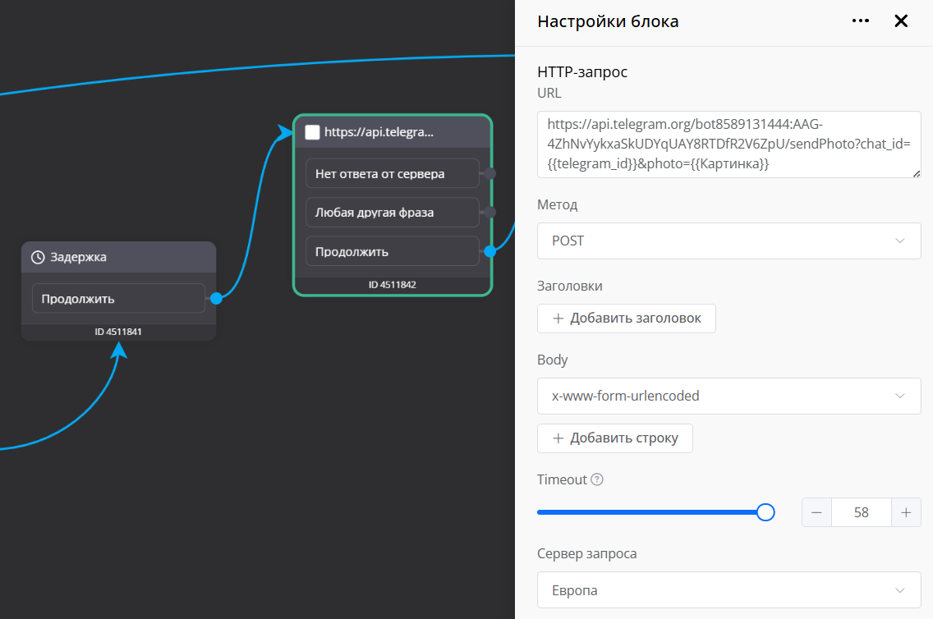Screen dimensions: 933x619
Task: Click blue output connector of HTTP block Продолжить
Action: (489, 251)
